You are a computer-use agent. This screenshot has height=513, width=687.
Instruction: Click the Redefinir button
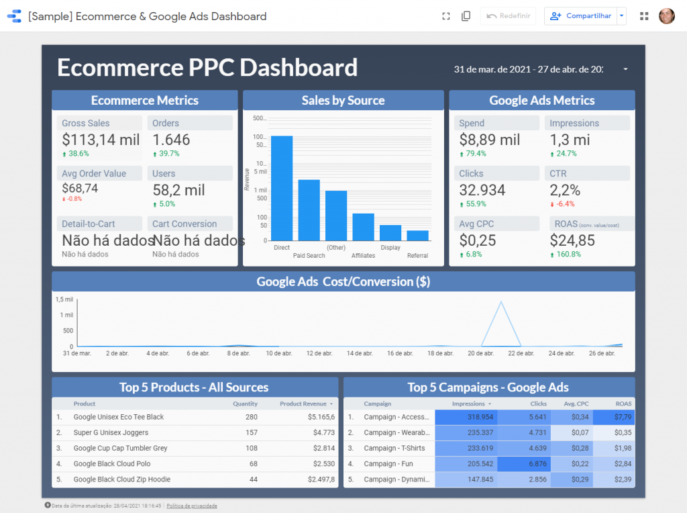coord(508,16)
